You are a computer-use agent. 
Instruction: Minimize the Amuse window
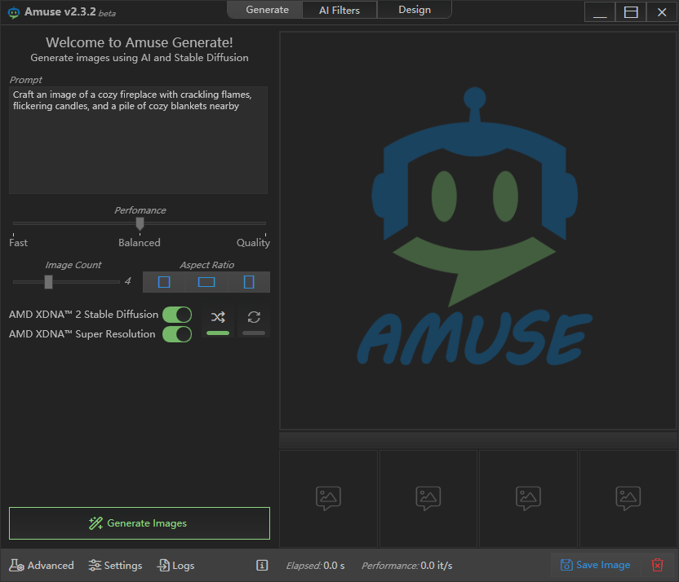[x=600, y=12]
